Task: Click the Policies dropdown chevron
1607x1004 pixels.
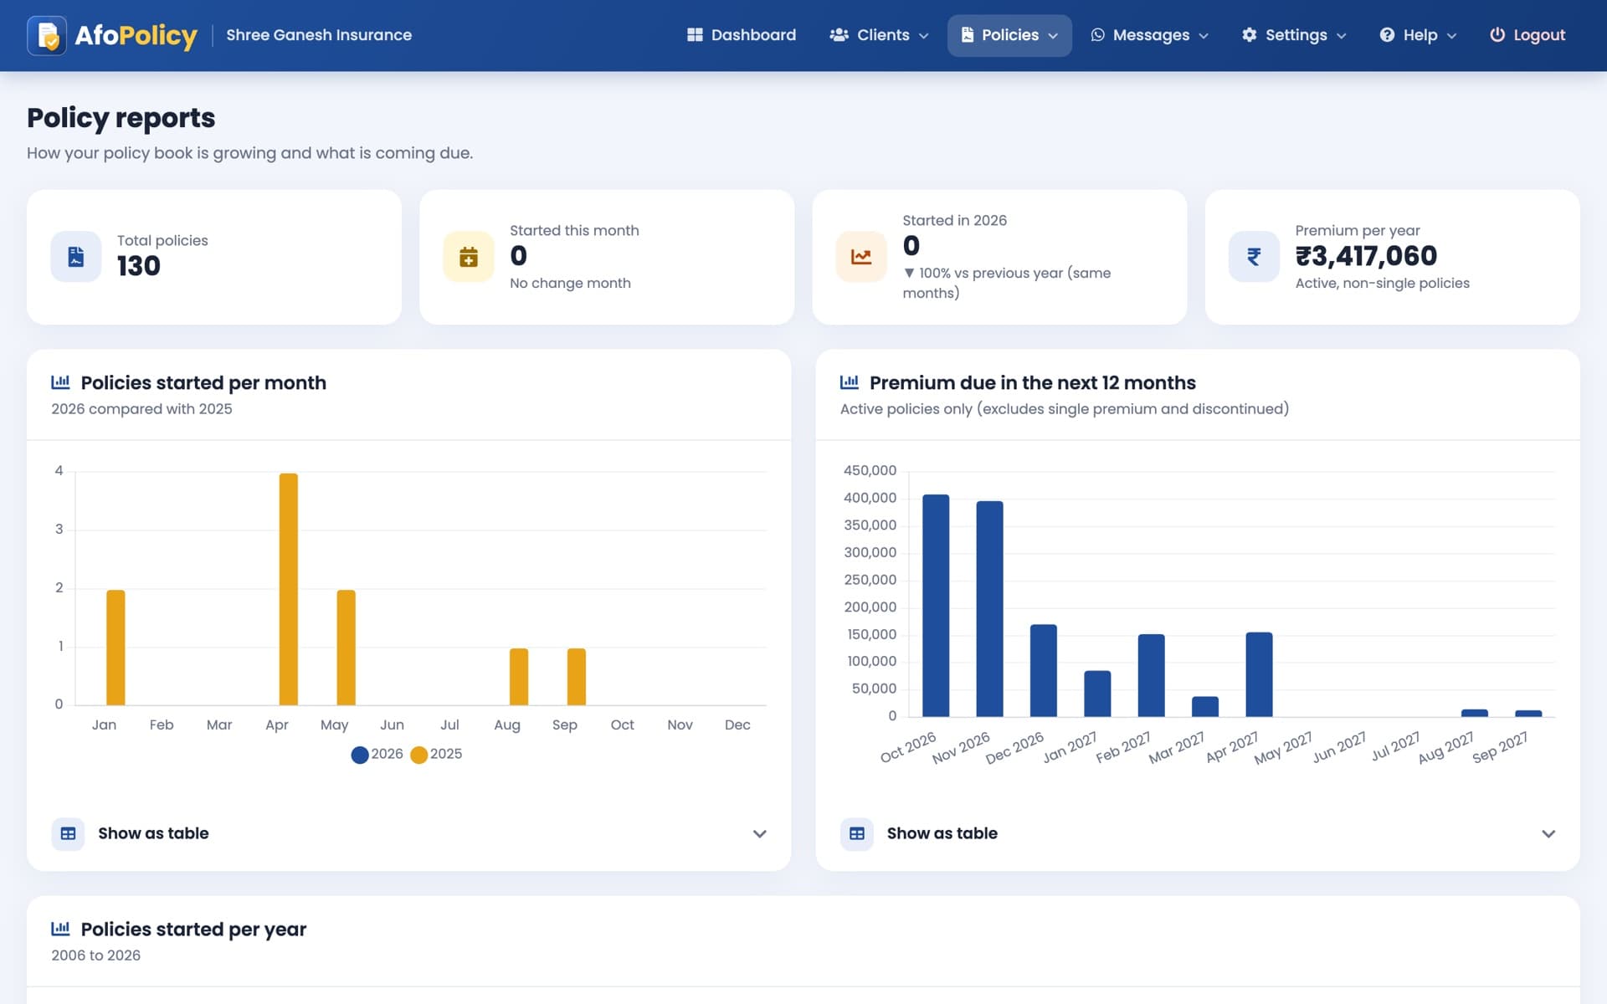Action: pyautogui.click(x=1053, y=36)
